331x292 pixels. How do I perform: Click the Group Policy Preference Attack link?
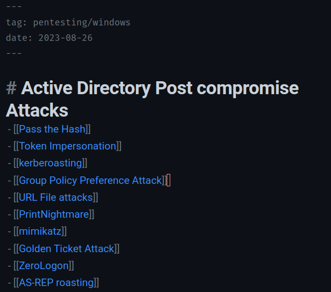point(91,180)
